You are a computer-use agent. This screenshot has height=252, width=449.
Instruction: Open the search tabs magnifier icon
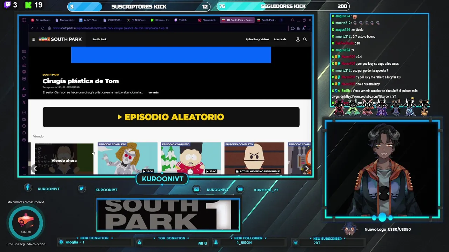pos(293,20)
